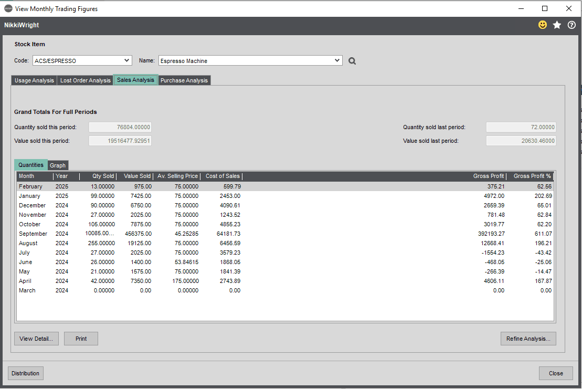Click the Value sold this period field

click(x=120, y=141)
